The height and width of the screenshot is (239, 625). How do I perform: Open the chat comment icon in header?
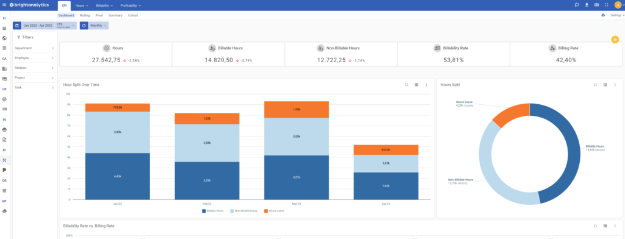tap(577, 5)
